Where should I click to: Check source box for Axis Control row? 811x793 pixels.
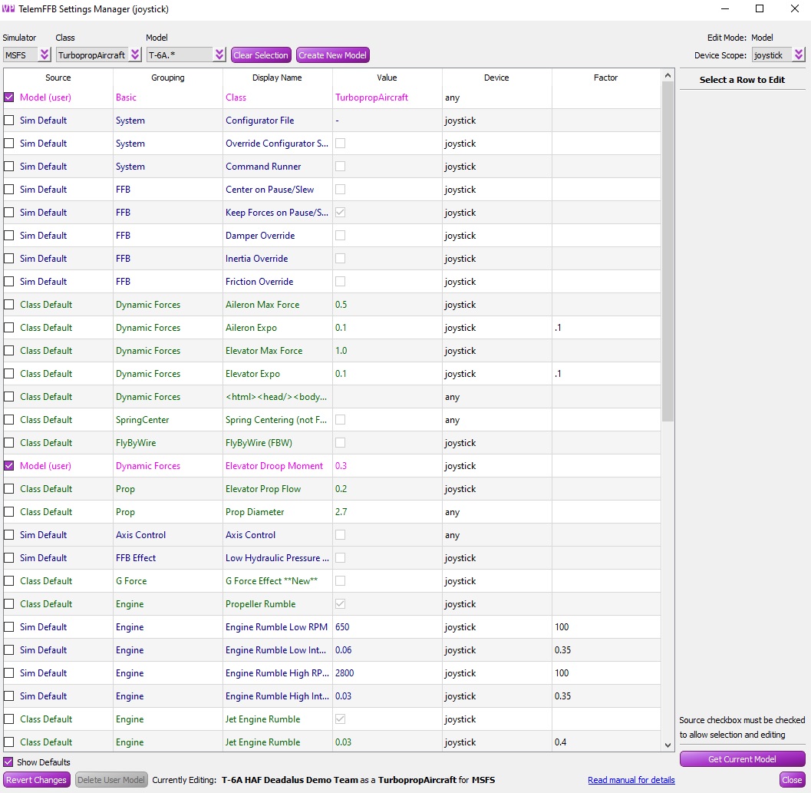(x=8, y=535)
